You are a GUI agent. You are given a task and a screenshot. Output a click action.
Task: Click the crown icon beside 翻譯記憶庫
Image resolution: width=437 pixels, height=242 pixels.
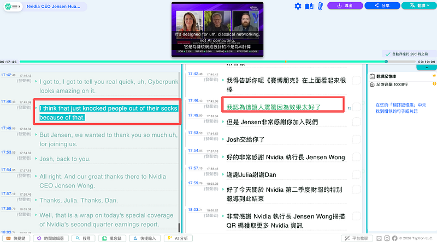(434, 76)
